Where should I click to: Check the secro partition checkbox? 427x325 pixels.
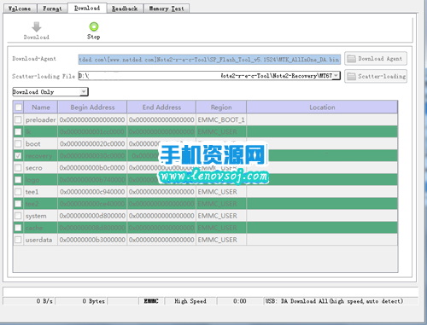[x=18, y=168]
